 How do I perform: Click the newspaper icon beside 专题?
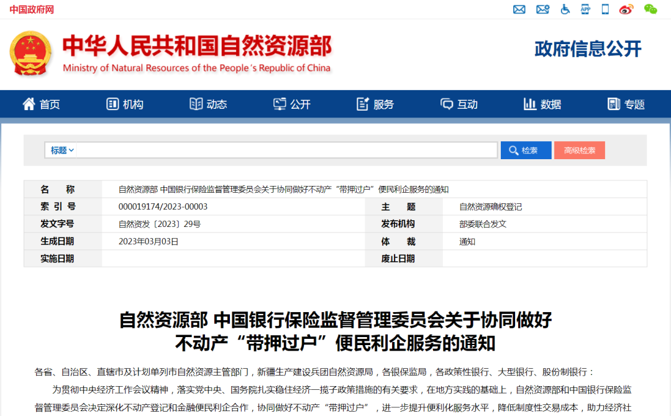coord(614,104)
